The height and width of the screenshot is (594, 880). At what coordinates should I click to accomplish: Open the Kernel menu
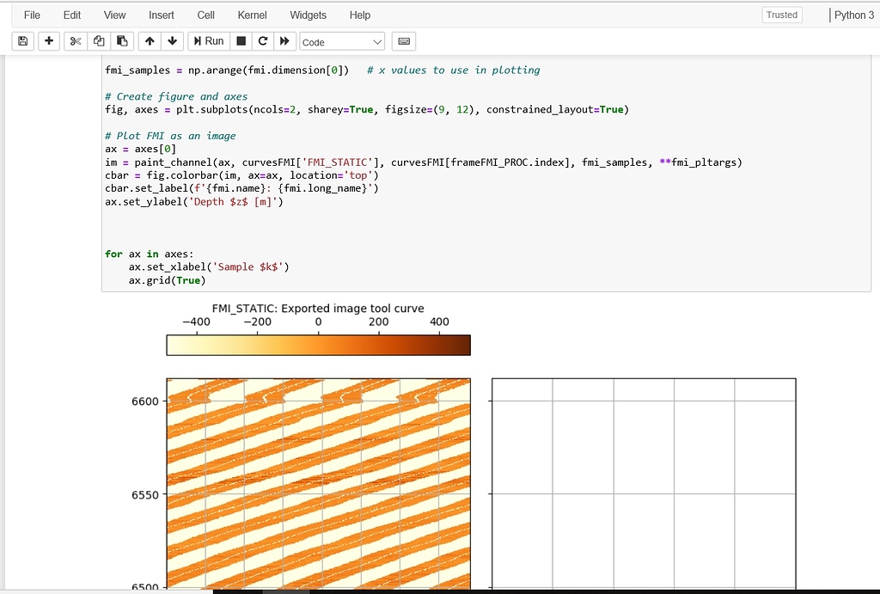252,15
